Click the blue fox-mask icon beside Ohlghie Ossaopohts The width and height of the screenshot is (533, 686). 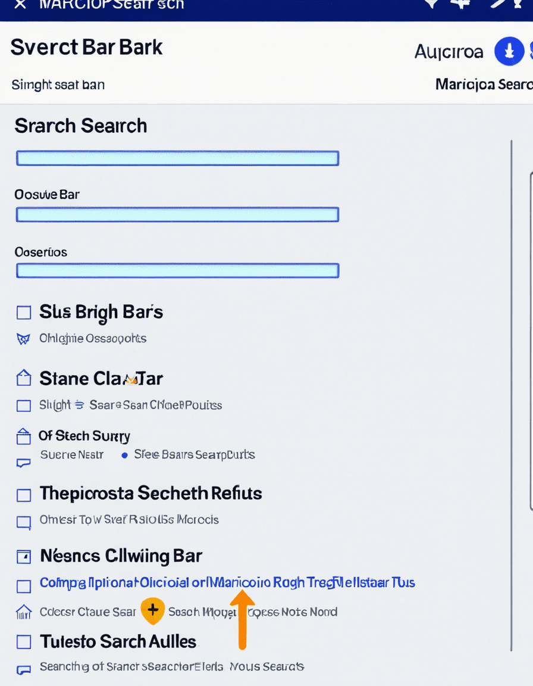[x=23, y=339]
